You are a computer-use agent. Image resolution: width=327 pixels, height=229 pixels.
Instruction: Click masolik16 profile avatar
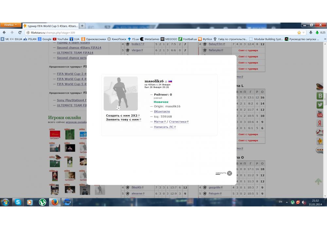click(x=121, y=94)
